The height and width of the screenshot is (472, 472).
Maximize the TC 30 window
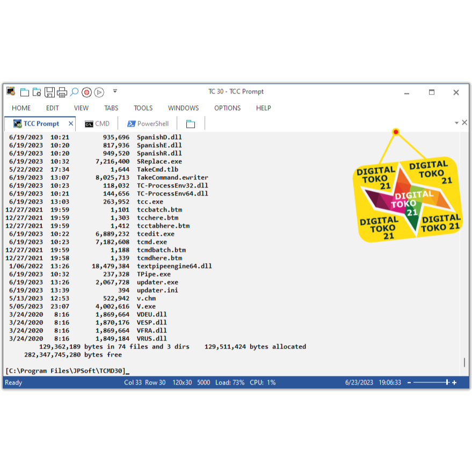click(x=432, y=92)
